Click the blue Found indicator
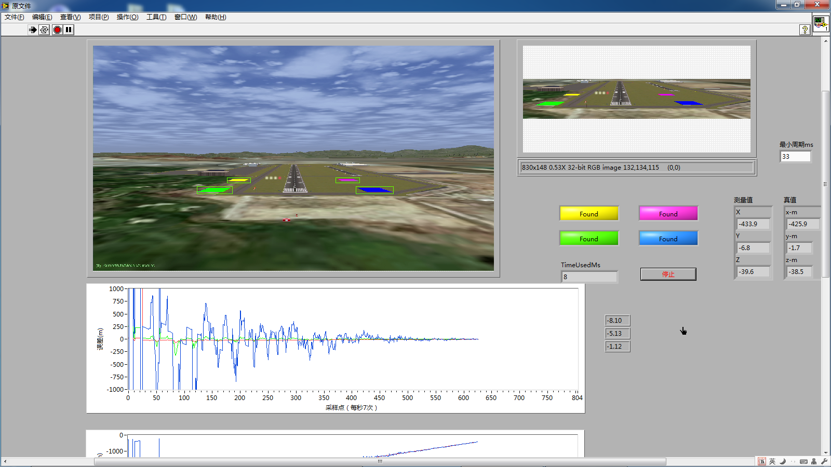Screen dimensions: 831x467 (x=668, y=239)
